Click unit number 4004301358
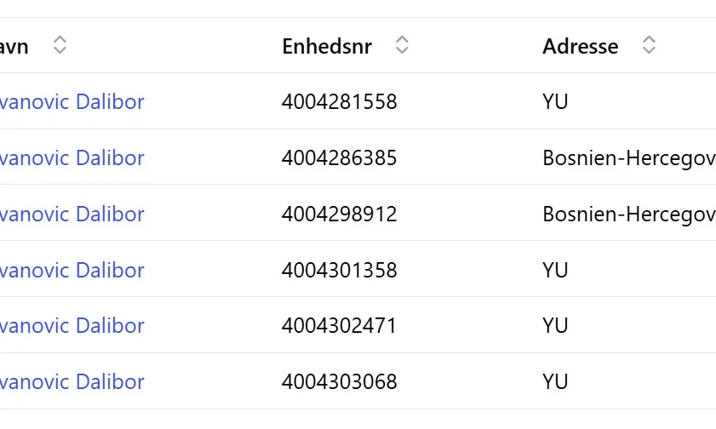 tap(339, 270)
